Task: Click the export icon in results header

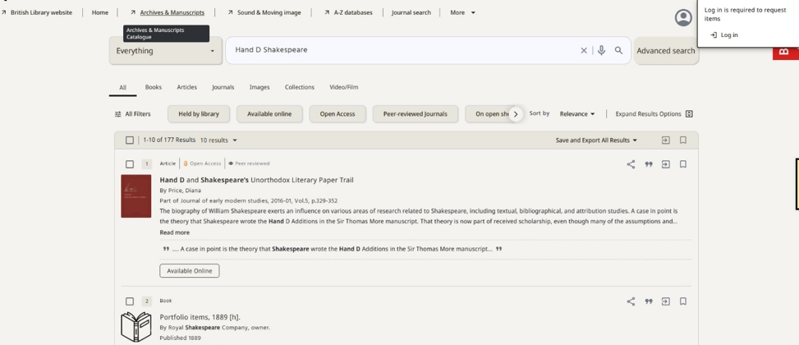Action: coord(665,140)
